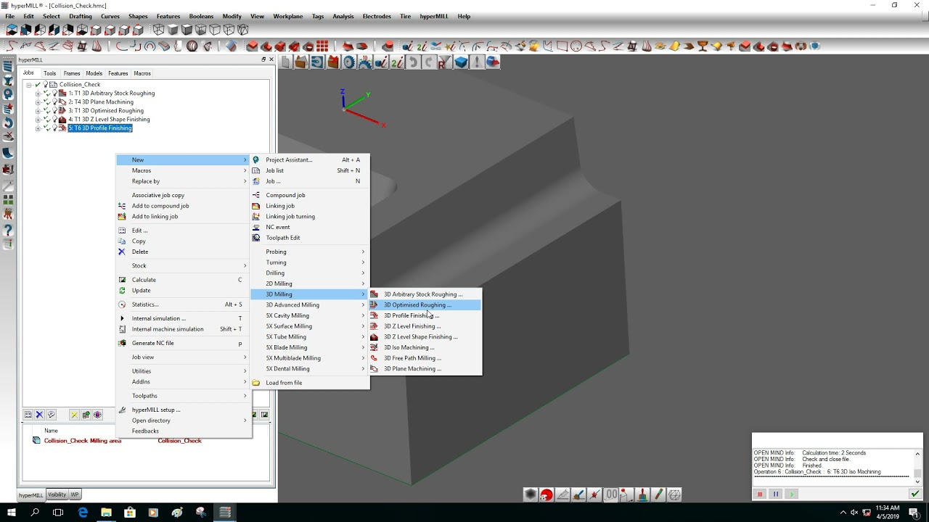Click the Toolpath Edit icon in the menu

pyautogui.click(x=255, y=238)
